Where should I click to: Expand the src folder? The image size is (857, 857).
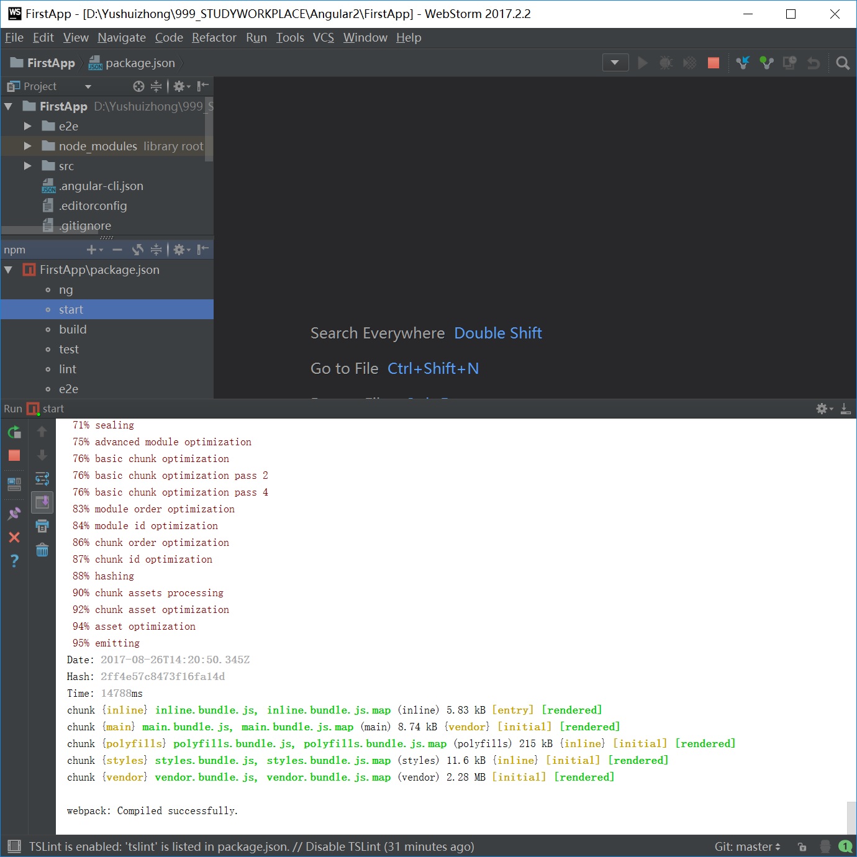click(x=27, y=166)
